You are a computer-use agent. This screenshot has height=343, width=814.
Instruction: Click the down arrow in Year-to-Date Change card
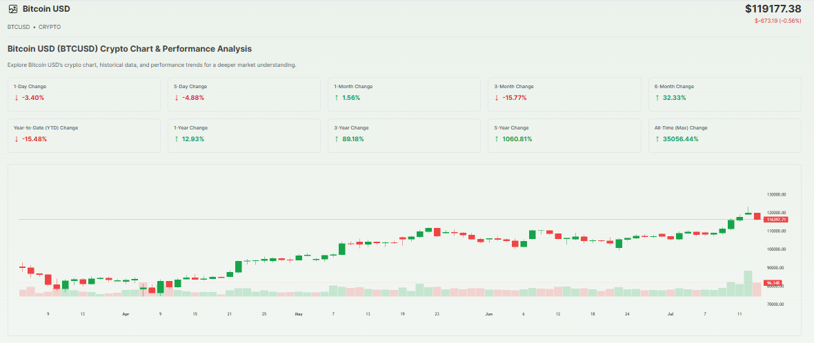[x=16, y=139]
